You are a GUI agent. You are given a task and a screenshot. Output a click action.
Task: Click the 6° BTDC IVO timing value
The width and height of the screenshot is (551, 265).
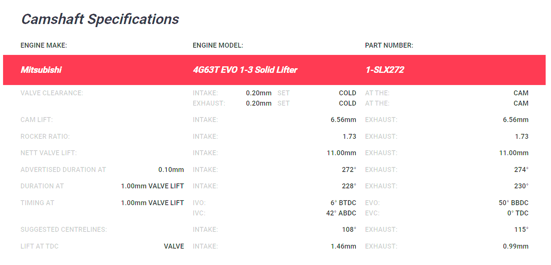(x=343, y=203)
